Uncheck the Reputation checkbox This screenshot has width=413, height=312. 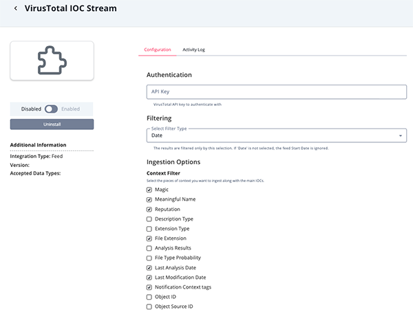click(x=149, y=210)
